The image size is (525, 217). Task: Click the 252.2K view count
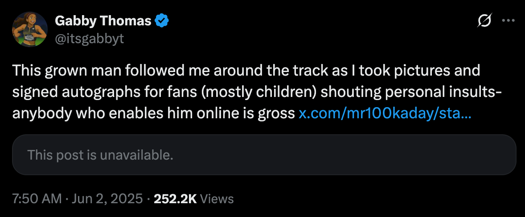(175, 199)
